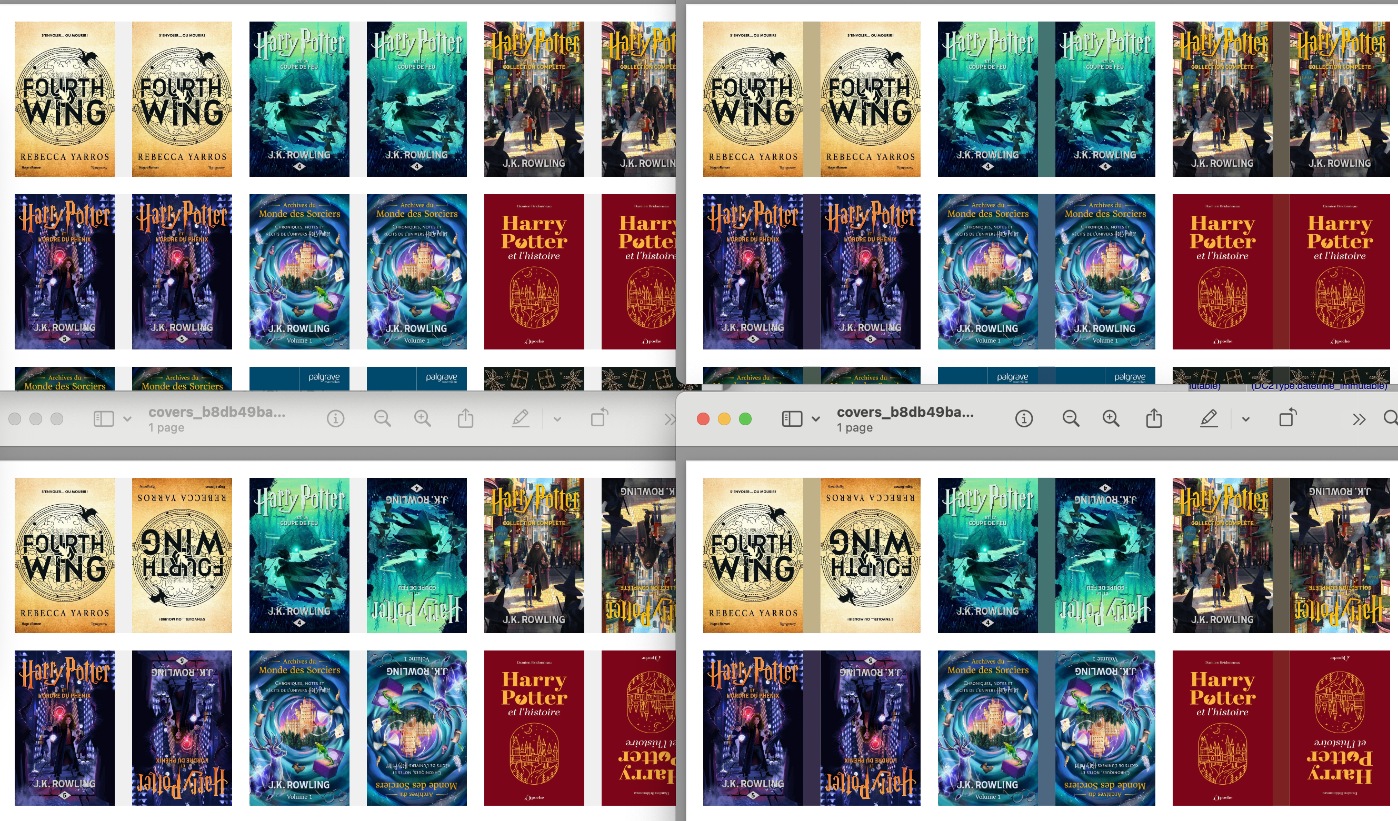The height and width of the screenshot is (821, 1398).
Task: Click the search magnifier in active window
Action: 1390,418
